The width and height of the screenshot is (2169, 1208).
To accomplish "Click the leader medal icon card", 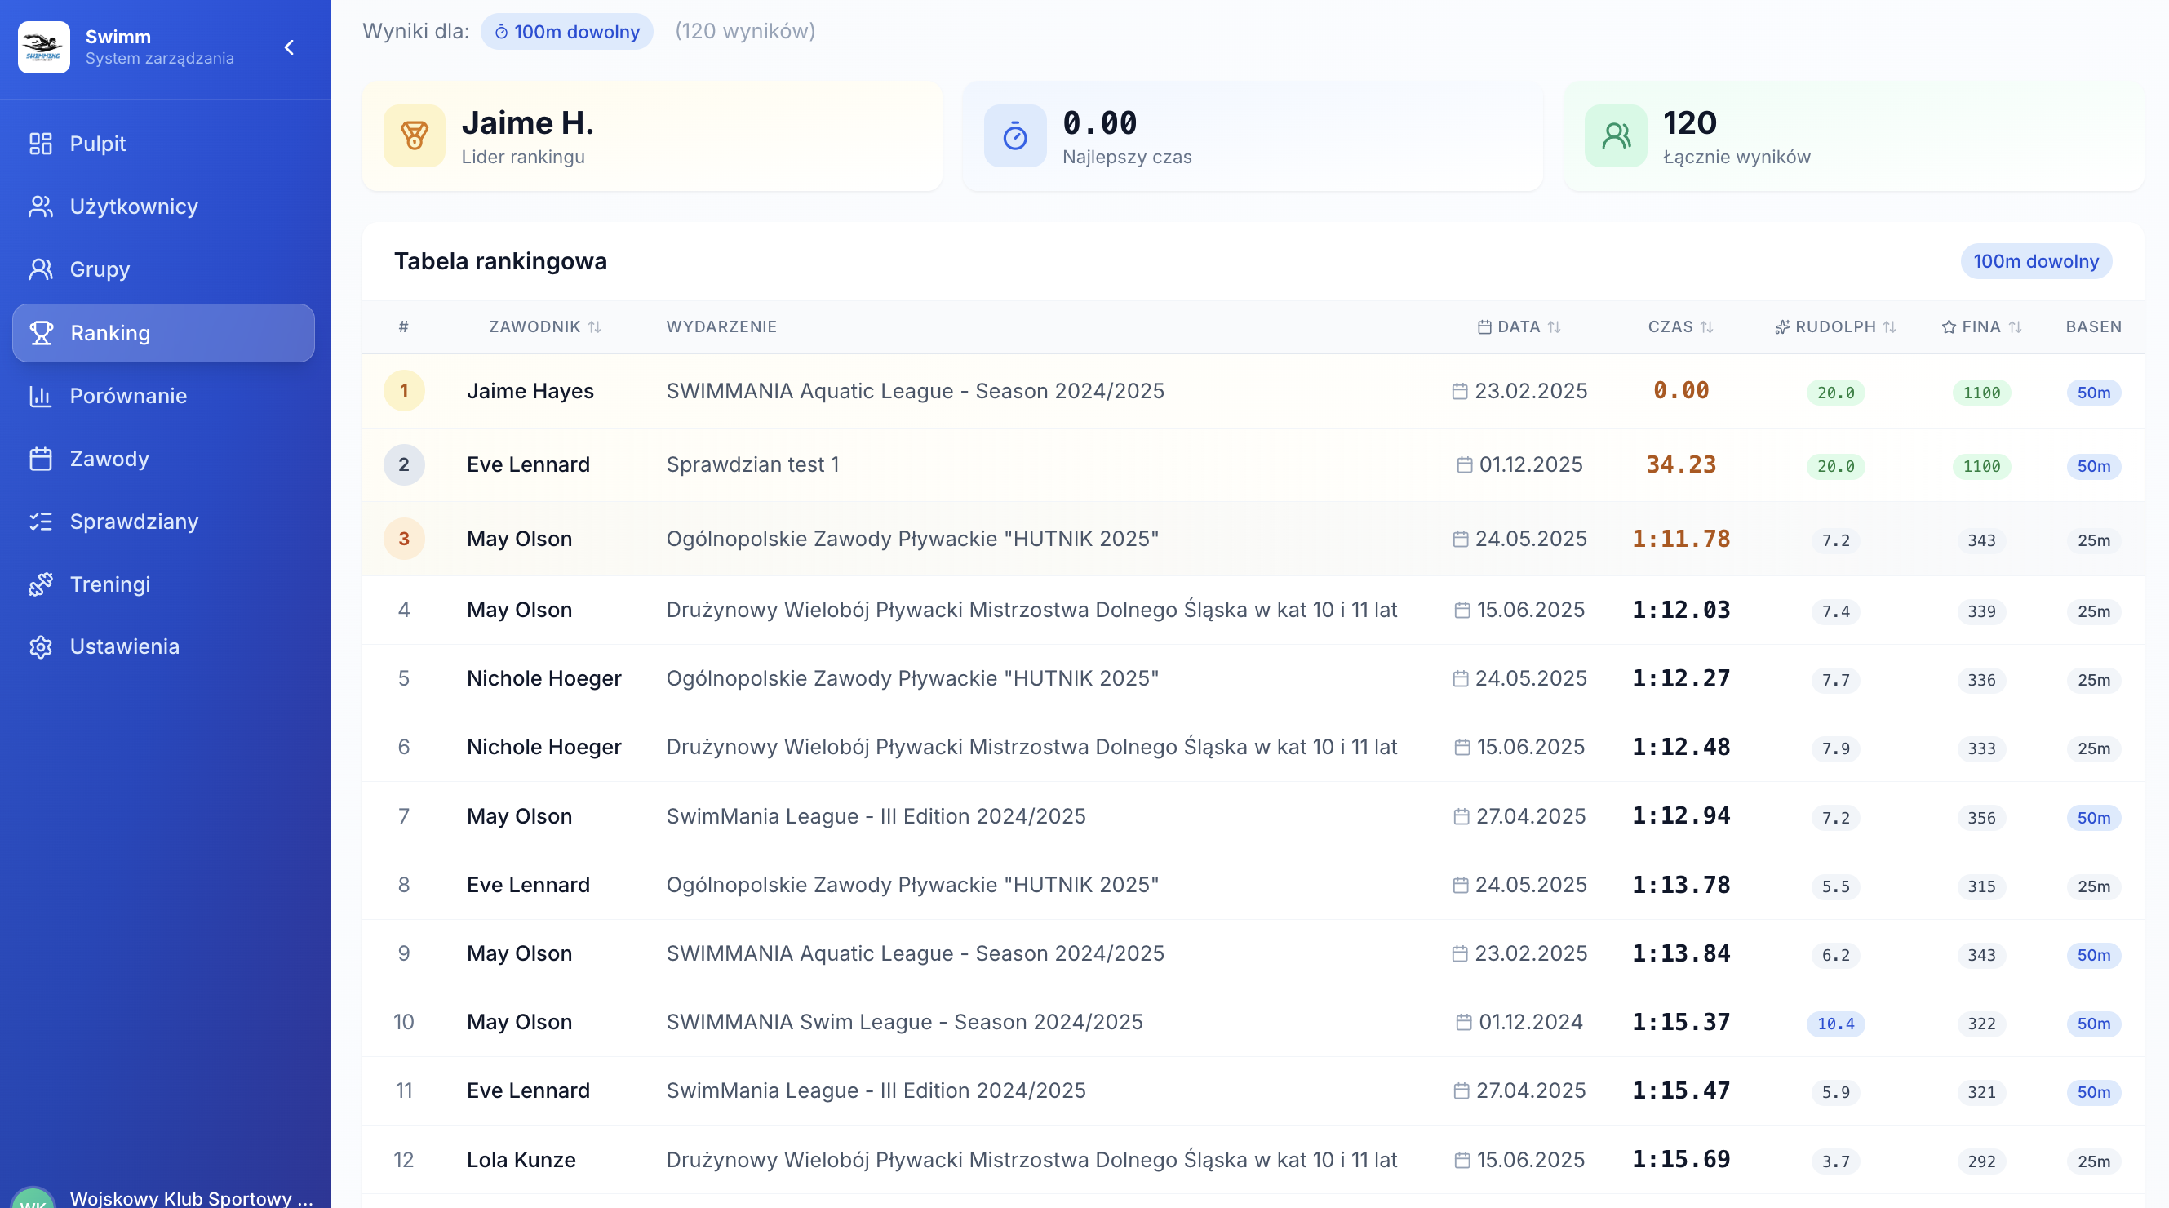I will tap(415, 135).
